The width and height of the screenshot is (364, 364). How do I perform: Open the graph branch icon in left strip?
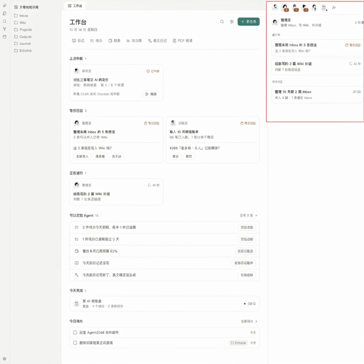4,29
